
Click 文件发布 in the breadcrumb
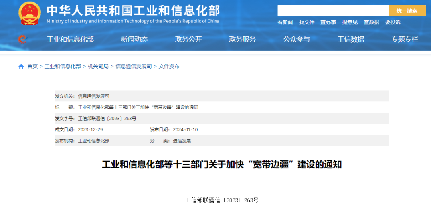pyautogui.click(x=169, y=67)
